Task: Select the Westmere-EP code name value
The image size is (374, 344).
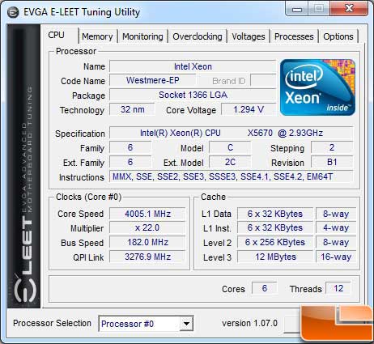Action: point(153,80)
